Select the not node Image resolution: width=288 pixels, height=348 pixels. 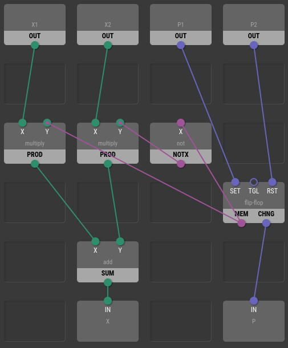click(181, 143)
